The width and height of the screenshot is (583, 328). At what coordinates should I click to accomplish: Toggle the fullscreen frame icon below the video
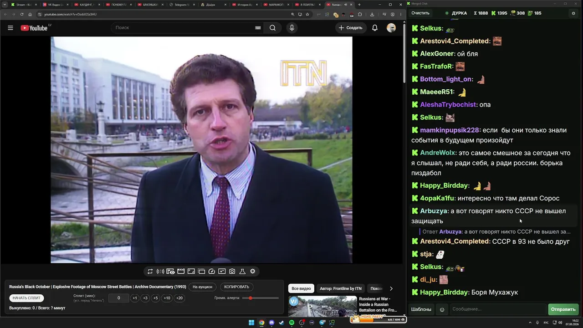click(x=191, y=272)
